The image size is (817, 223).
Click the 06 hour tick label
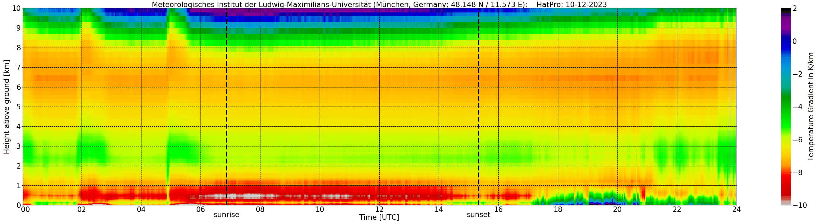click(x=201, y=209)
